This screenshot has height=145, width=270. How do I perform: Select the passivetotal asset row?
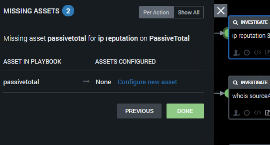(x=104, y=82)
